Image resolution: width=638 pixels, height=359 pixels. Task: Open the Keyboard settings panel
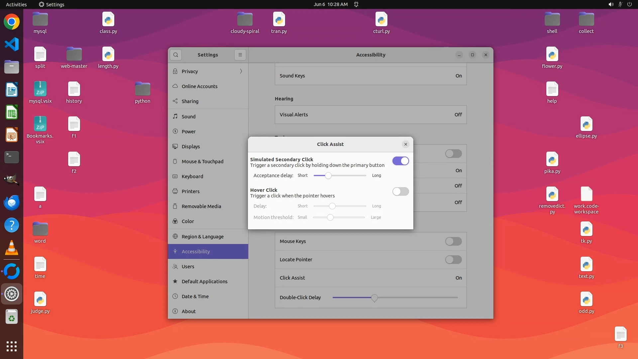coord(192,176)
